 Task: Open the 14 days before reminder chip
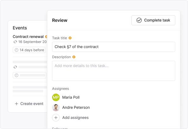[x=29, y=50]
